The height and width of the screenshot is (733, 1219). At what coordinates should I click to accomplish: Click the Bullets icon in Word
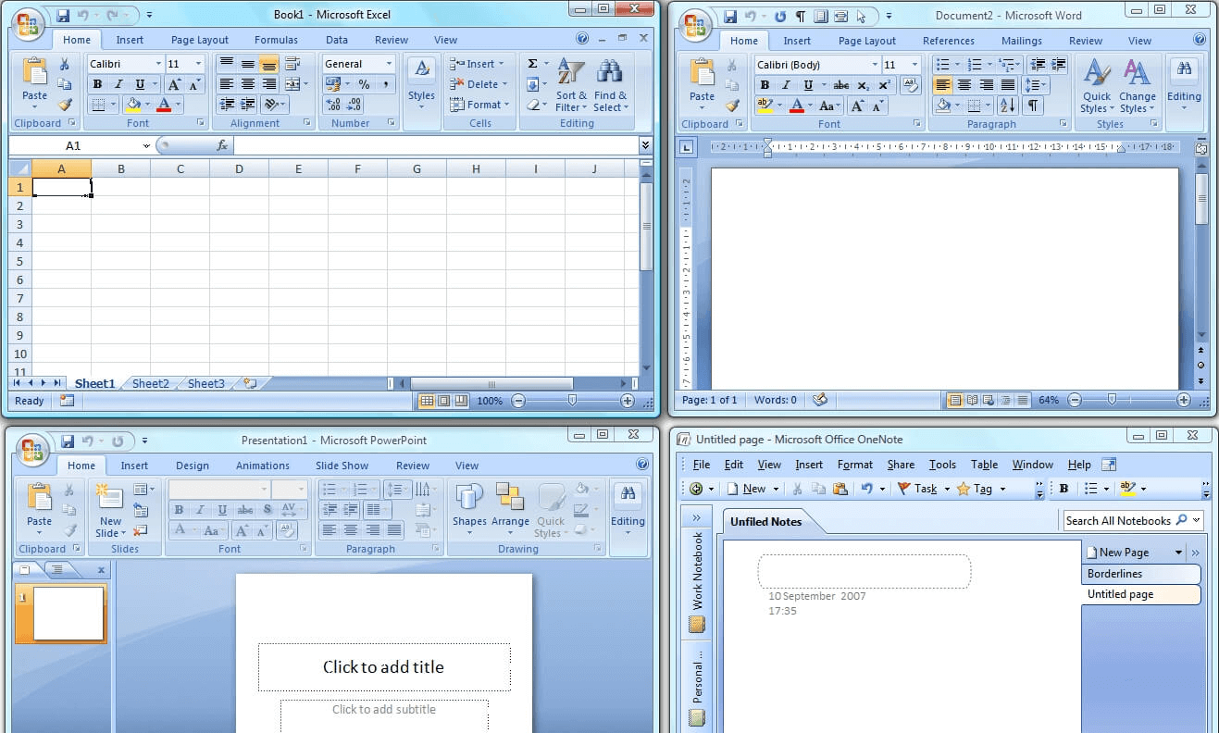pos(944,64)
